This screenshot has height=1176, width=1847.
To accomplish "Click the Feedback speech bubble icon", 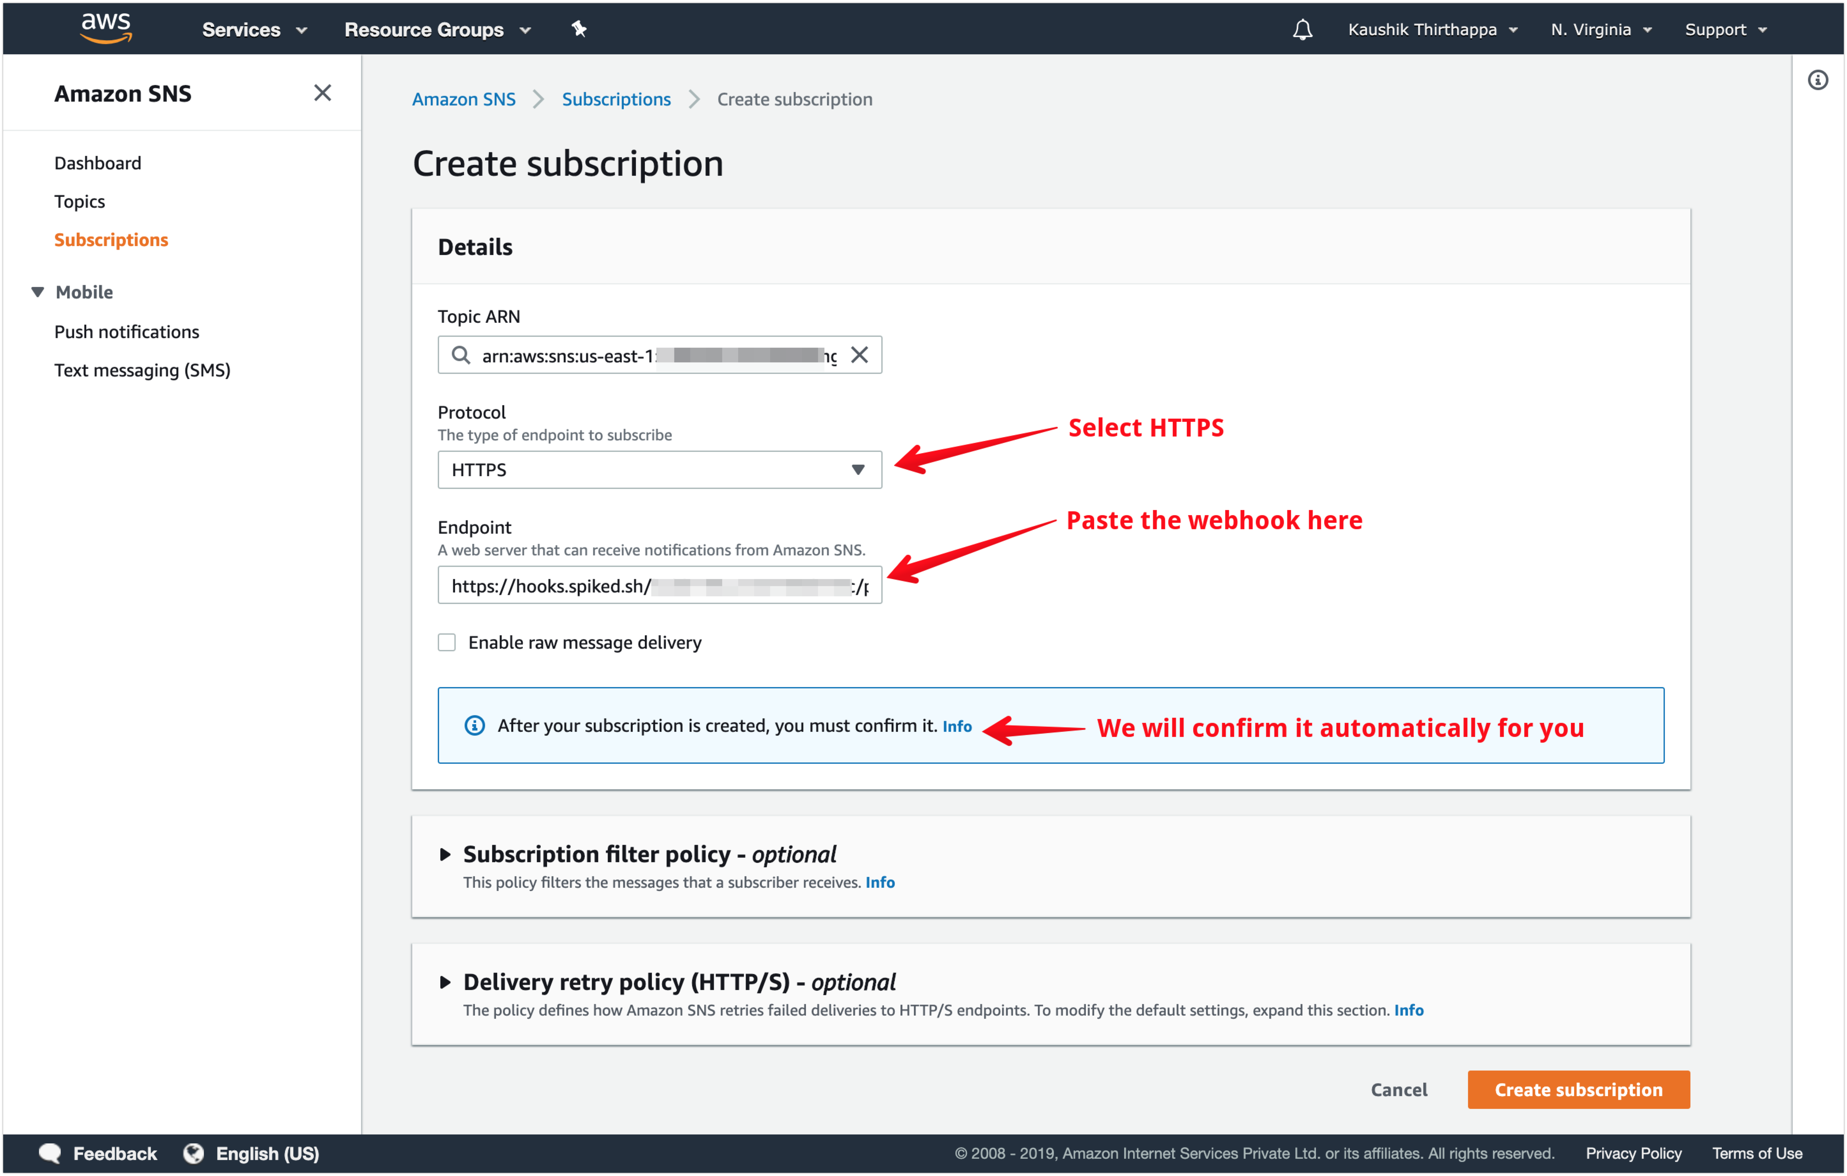I will [50, 1153].
